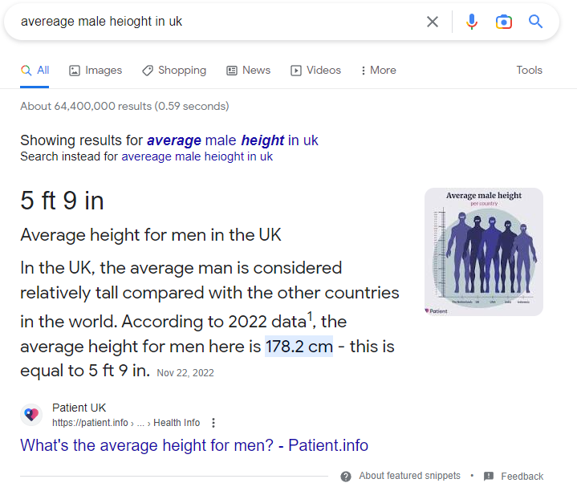
Task: Open the Tools filter options
Action: 529,70
